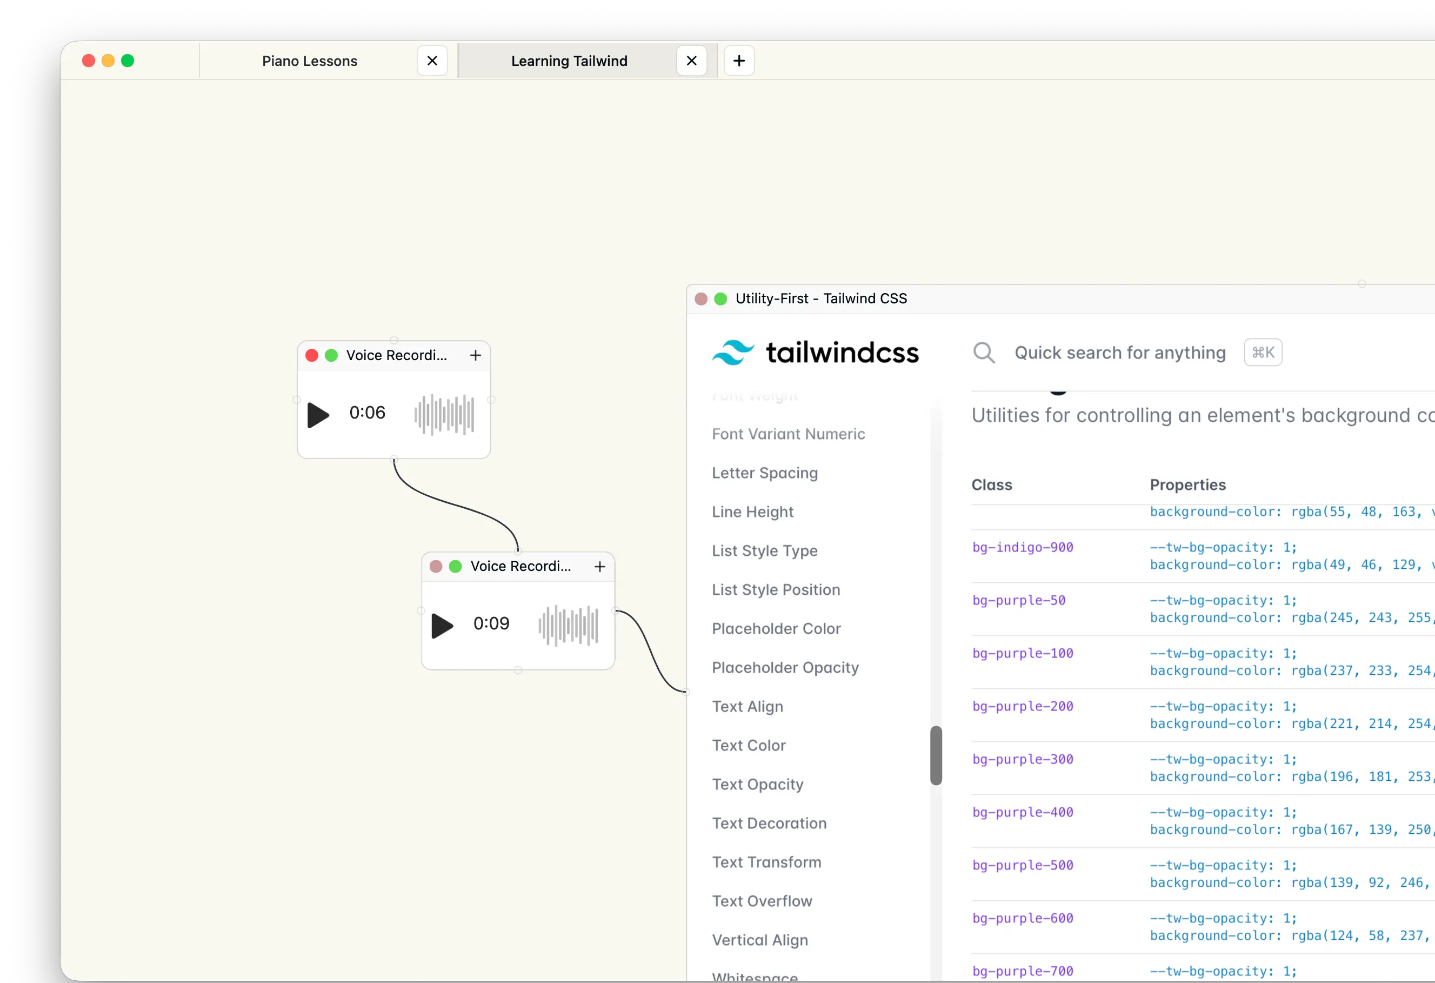This screenshot has height=983, width=1435.
Task: Open a new tab with the plus icon
Action: click(x=738, y=60)
